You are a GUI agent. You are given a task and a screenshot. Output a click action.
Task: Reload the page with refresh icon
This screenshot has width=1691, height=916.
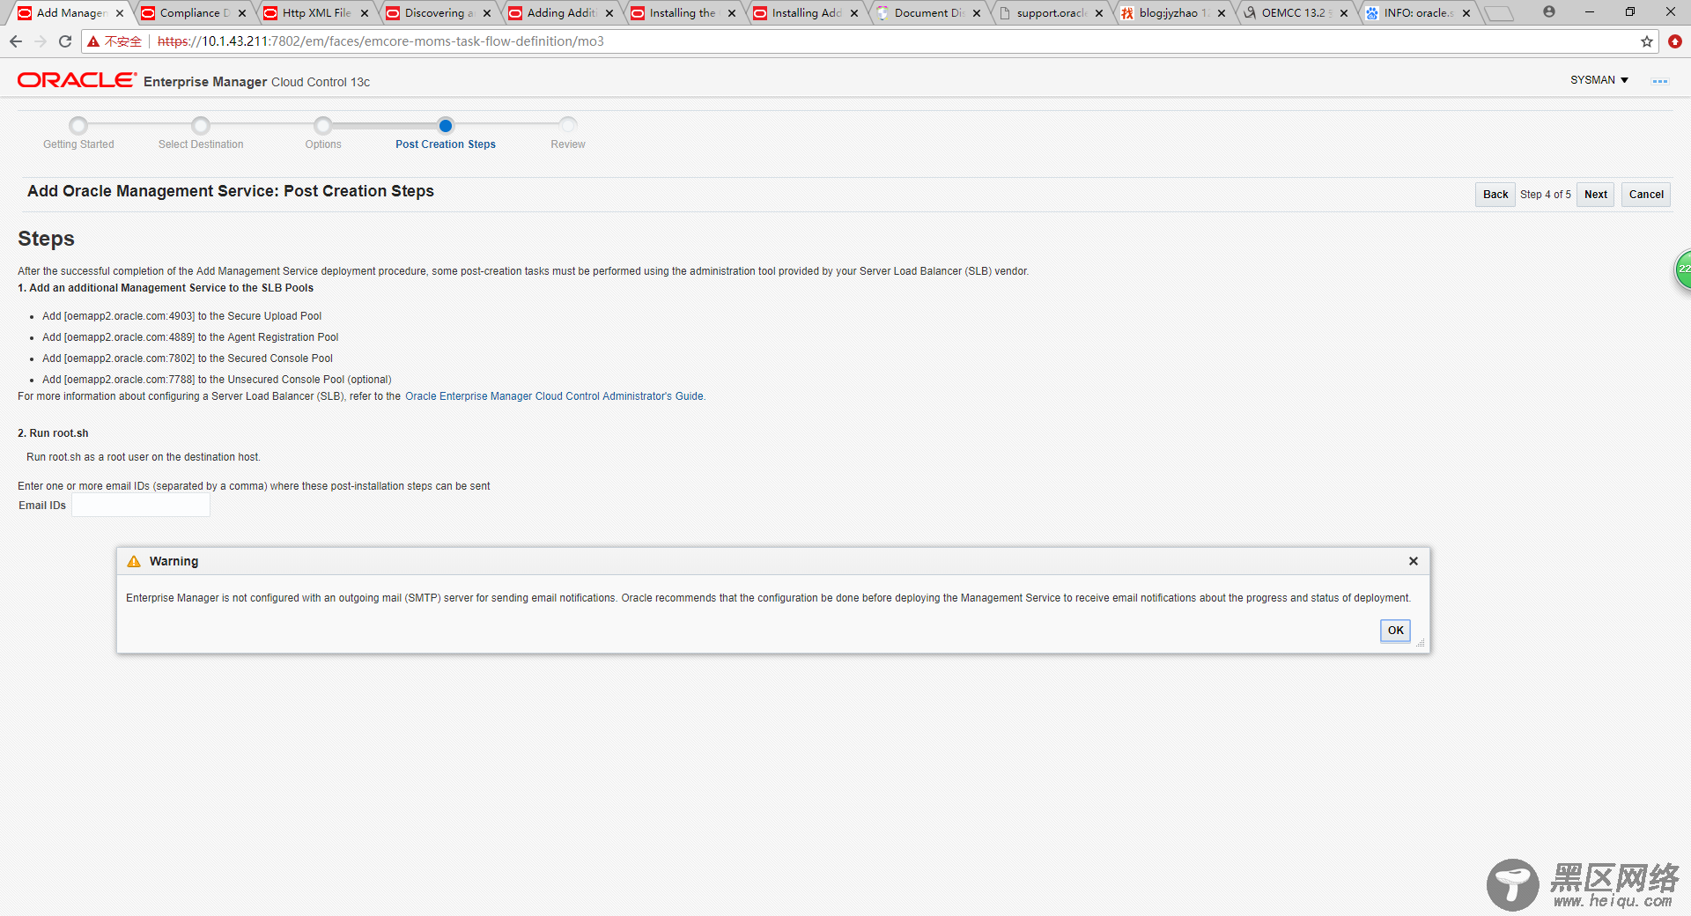[65, 41]
